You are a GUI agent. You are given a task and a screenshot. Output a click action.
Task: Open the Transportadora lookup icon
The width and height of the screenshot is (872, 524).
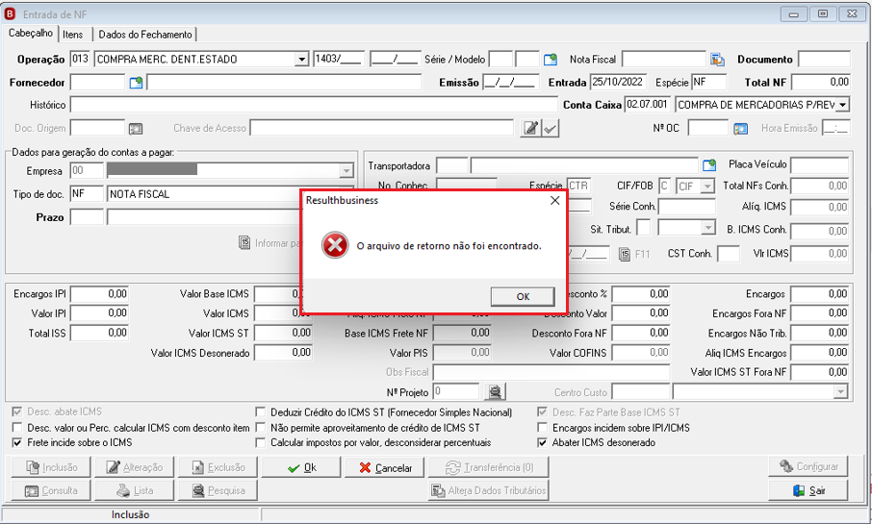pyautogui.click(x=709, y=165)
